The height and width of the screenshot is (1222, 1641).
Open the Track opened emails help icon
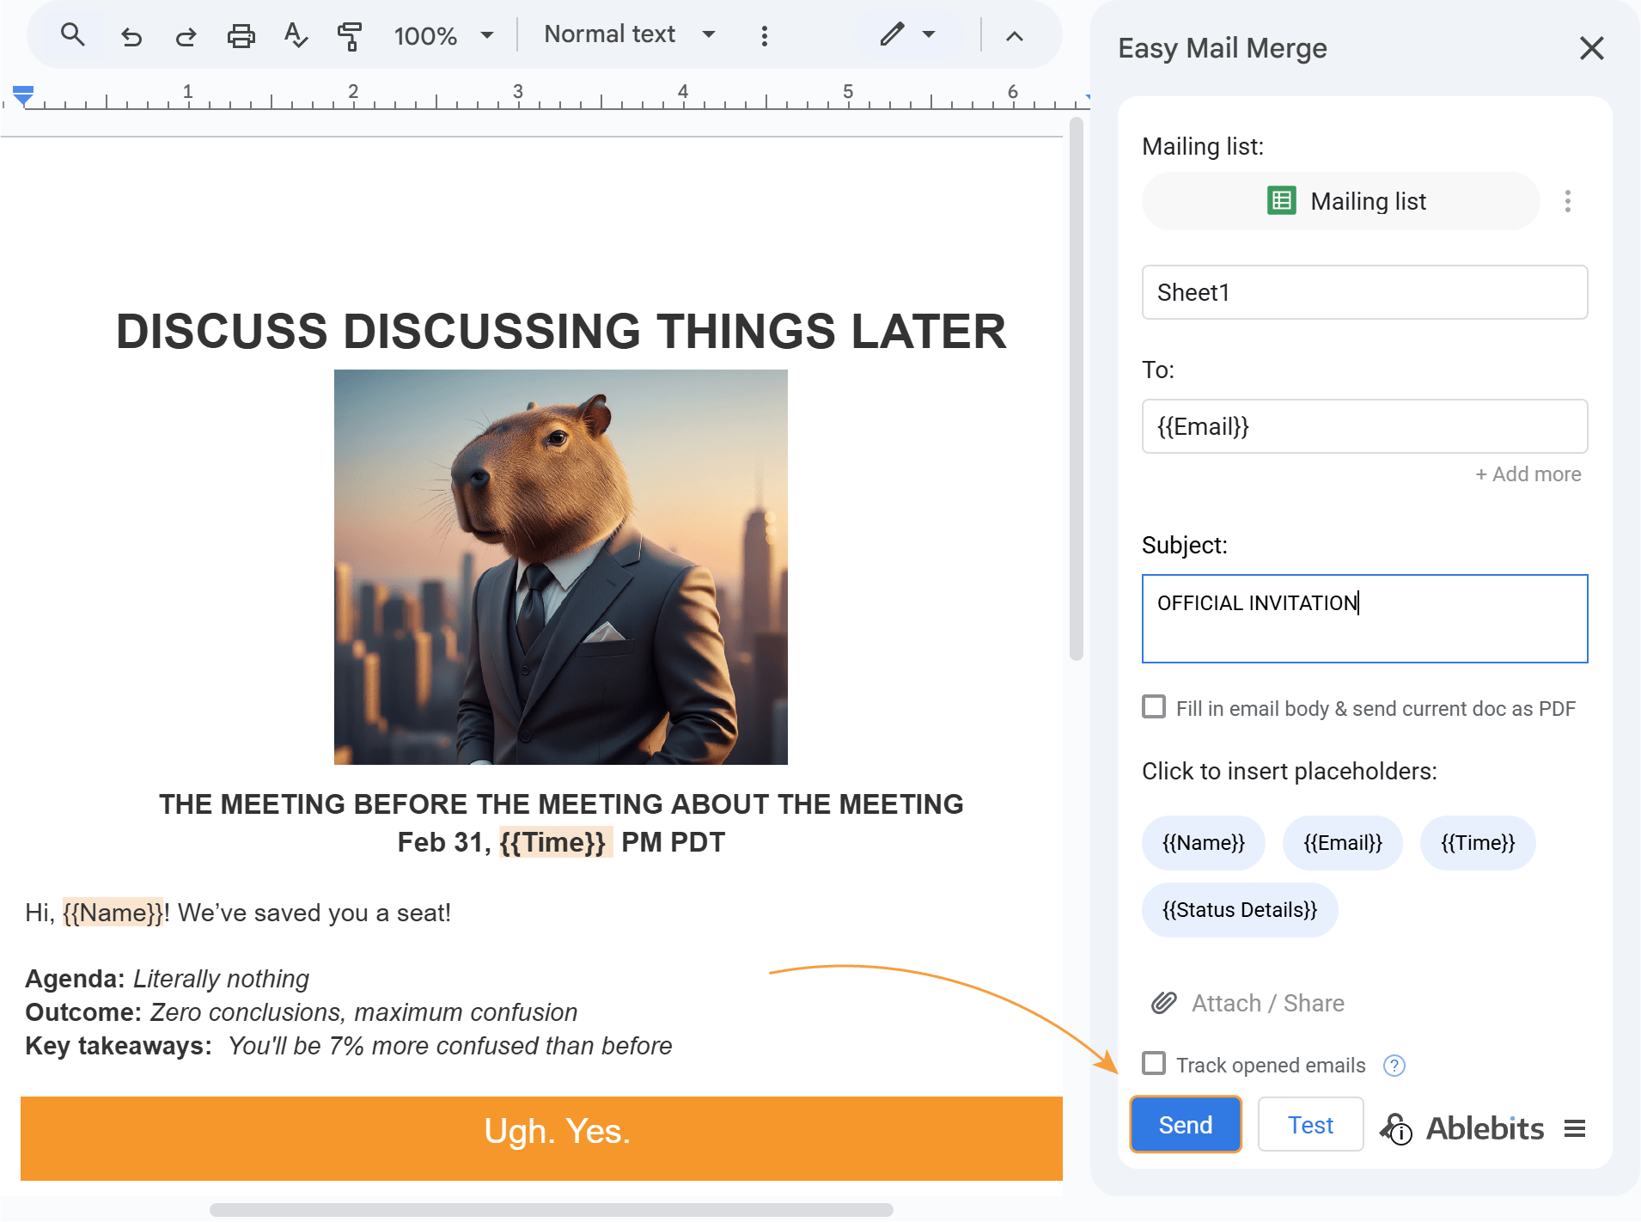1394,1066
